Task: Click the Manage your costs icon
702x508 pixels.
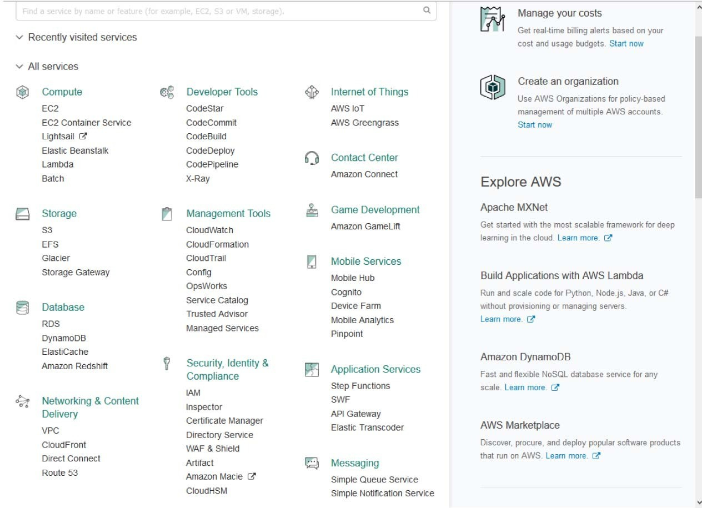Action: pyautogui.click(x=493, y=20)
